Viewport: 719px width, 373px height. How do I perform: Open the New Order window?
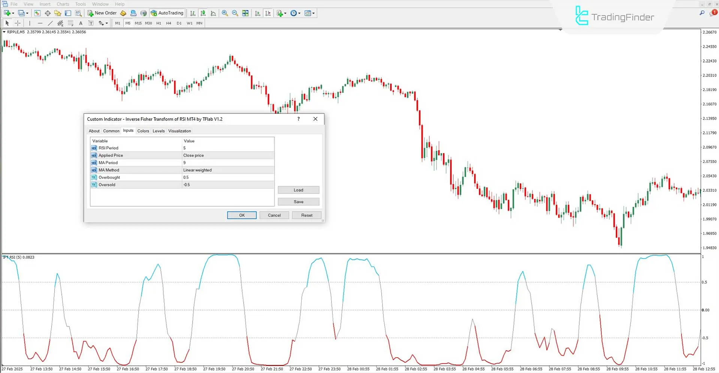[102, 13]
